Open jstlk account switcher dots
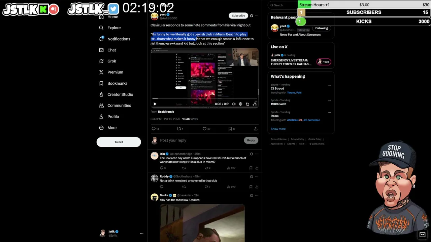Viewport: 431px width, 242px height. [x=142, y=233]
